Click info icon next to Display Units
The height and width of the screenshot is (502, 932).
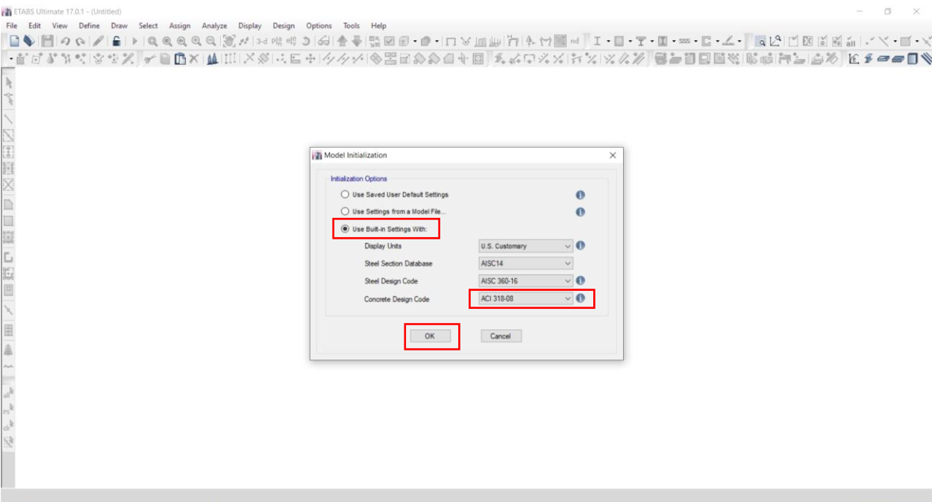coord(581,245)
